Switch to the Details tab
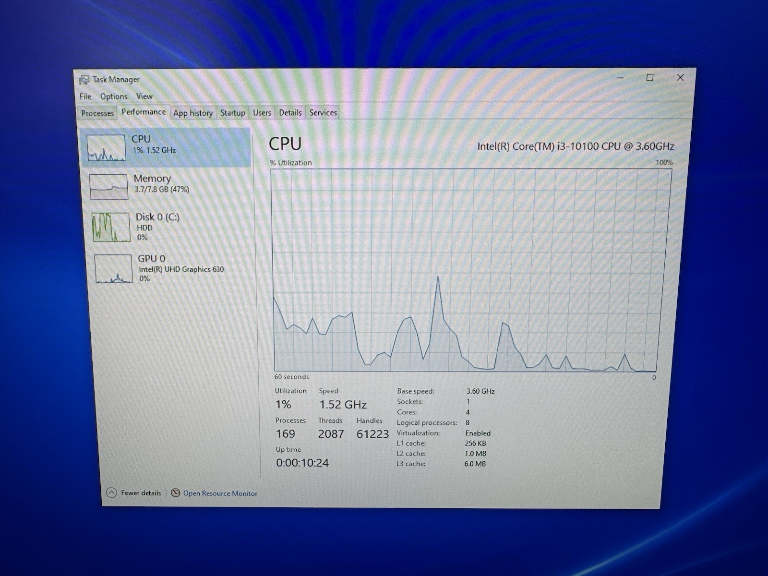Screen dimensions: 768x576 click(290, 113)
